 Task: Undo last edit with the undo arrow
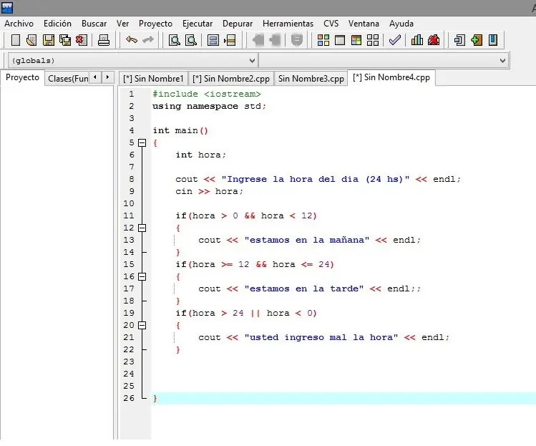tap(132, 40)
